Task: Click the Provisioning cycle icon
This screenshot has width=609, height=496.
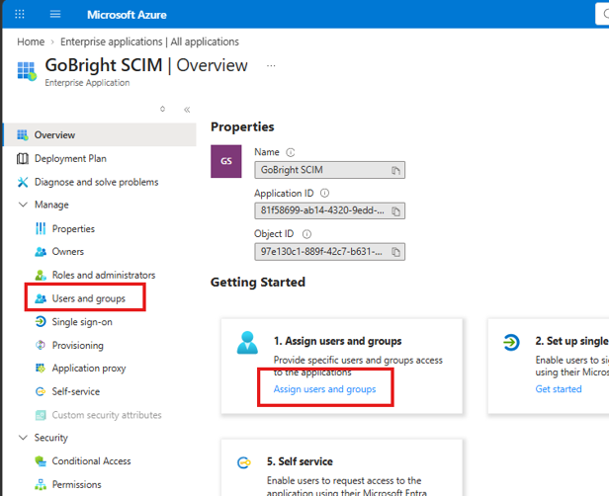Action: coord(41,345)
